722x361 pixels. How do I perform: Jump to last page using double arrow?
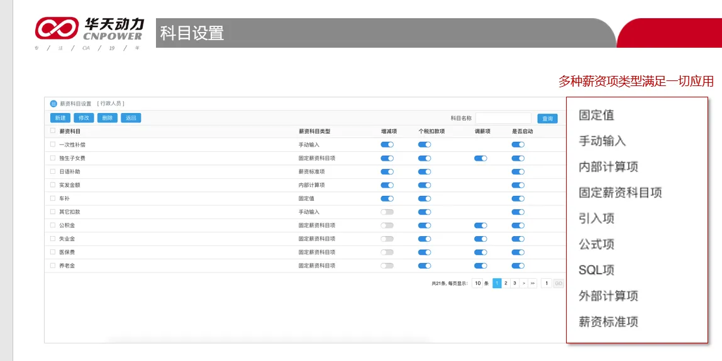pos(532,283)
